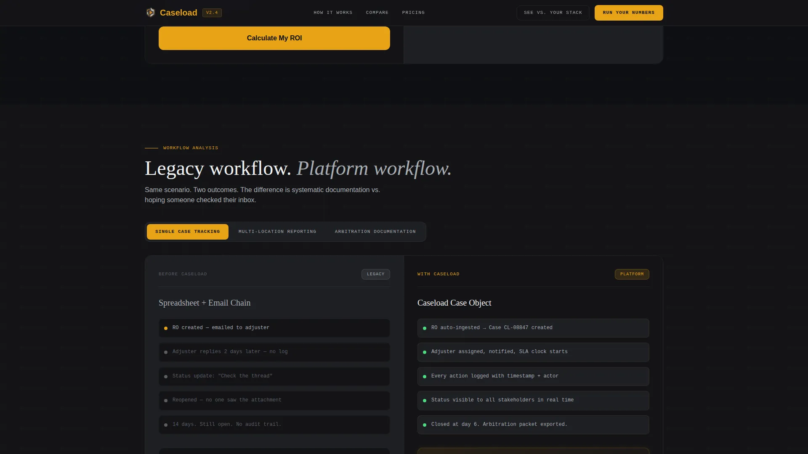Open the Caseload brand name link

[178, 13]
